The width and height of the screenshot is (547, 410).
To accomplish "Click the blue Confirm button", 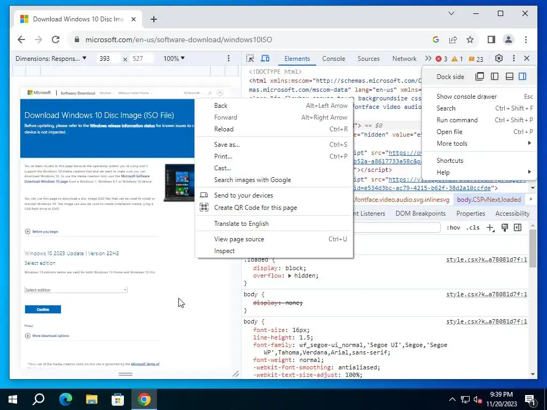I will click(43, 309).
